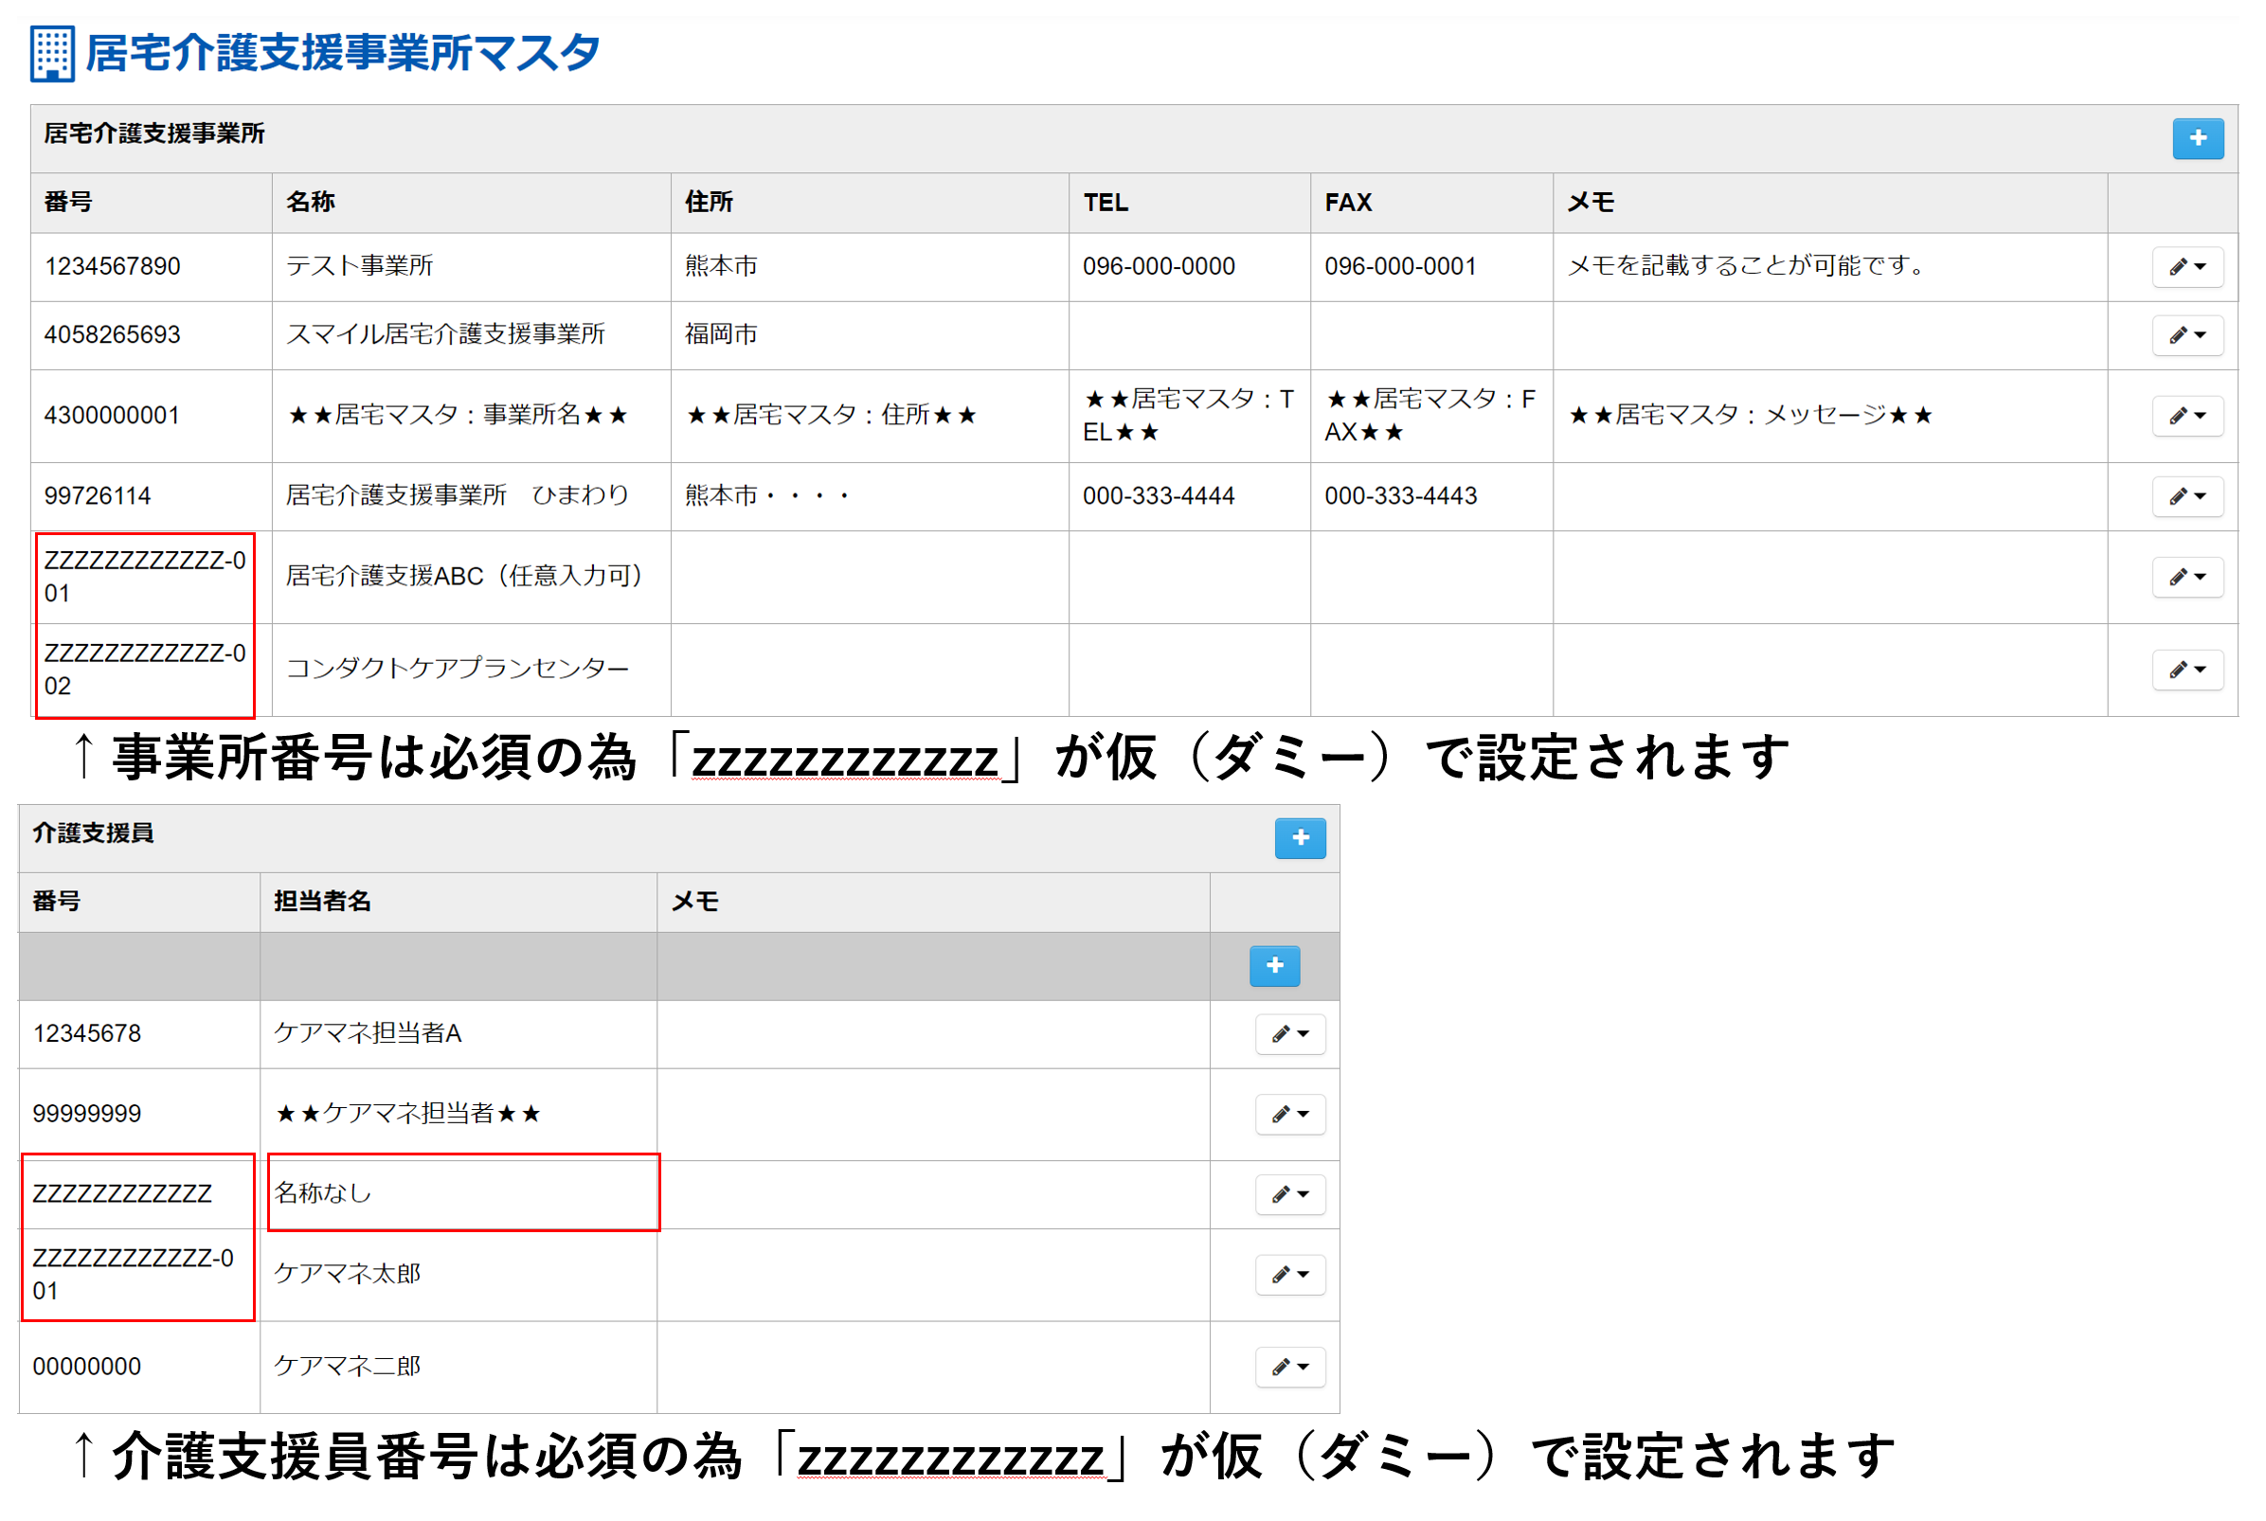Edit the コンダクトケアプランセンター row
The image size is (2266, 1521).
click(2186, 670)
